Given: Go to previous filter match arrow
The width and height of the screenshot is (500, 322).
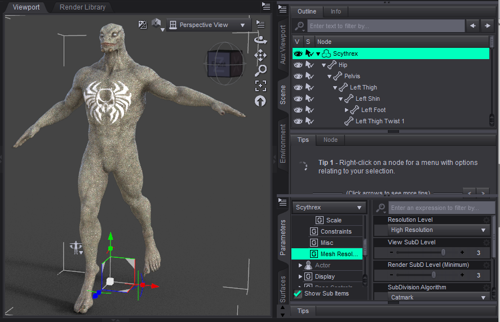Looking at the screenshot, I should pyautogui.click(x=473, y=26).
